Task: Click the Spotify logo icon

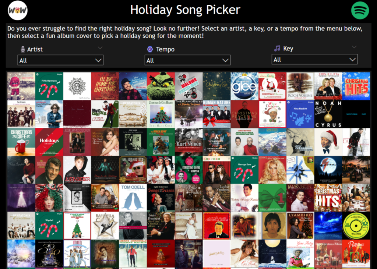Action: click(360, 10)
